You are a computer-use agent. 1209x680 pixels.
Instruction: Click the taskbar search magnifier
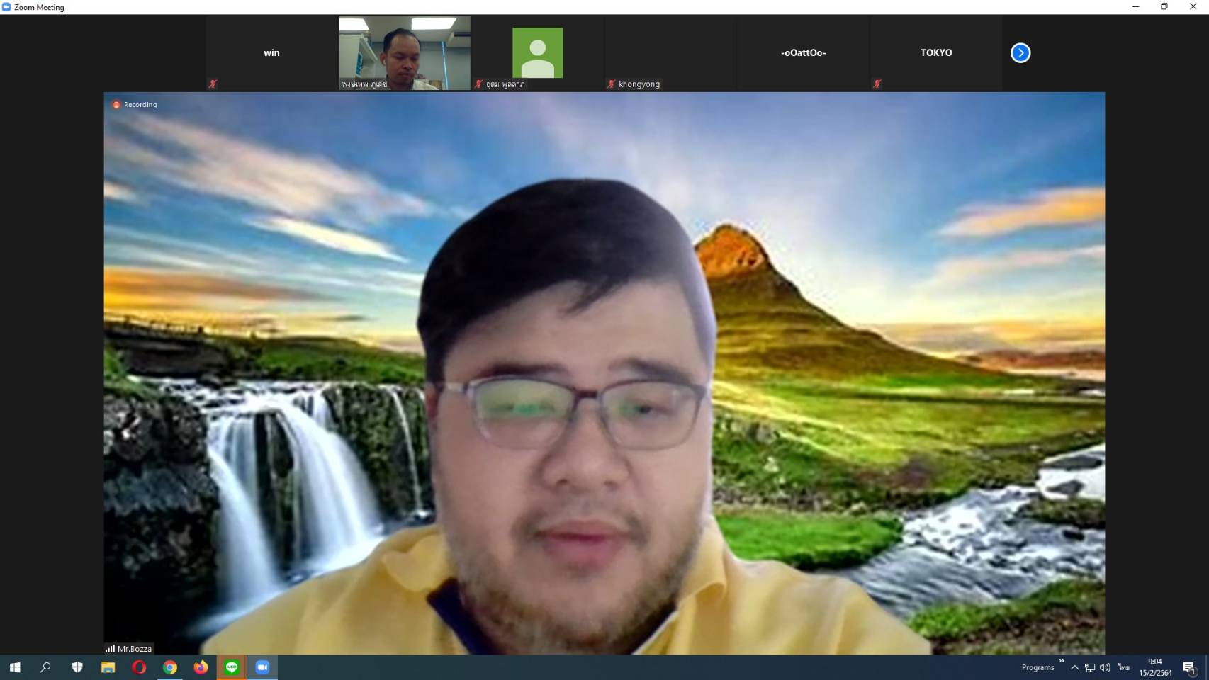[46, 667]
